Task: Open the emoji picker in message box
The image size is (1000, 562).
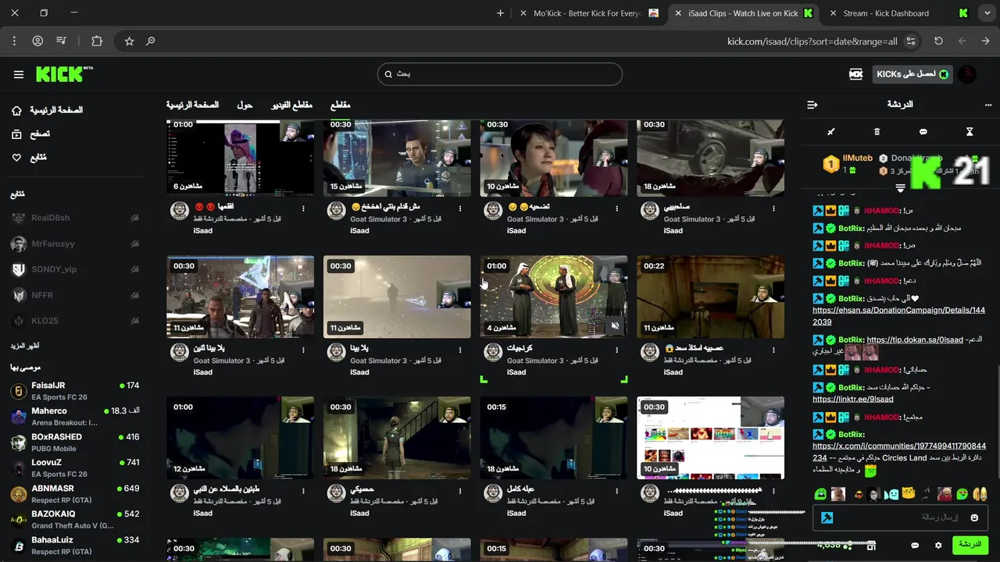Action: [974, 518]
